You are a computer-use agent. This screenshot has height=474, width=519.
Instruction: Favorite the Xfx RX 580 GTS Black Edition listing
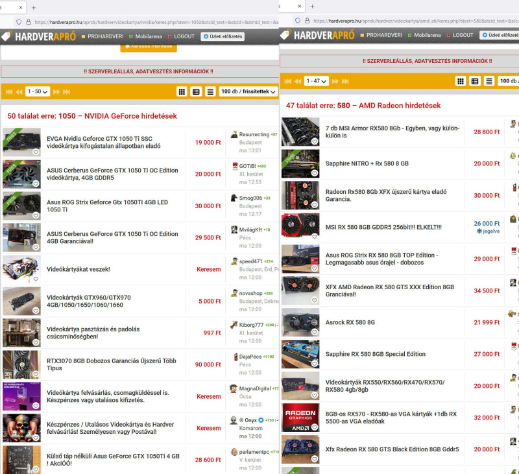coord(315,459)
